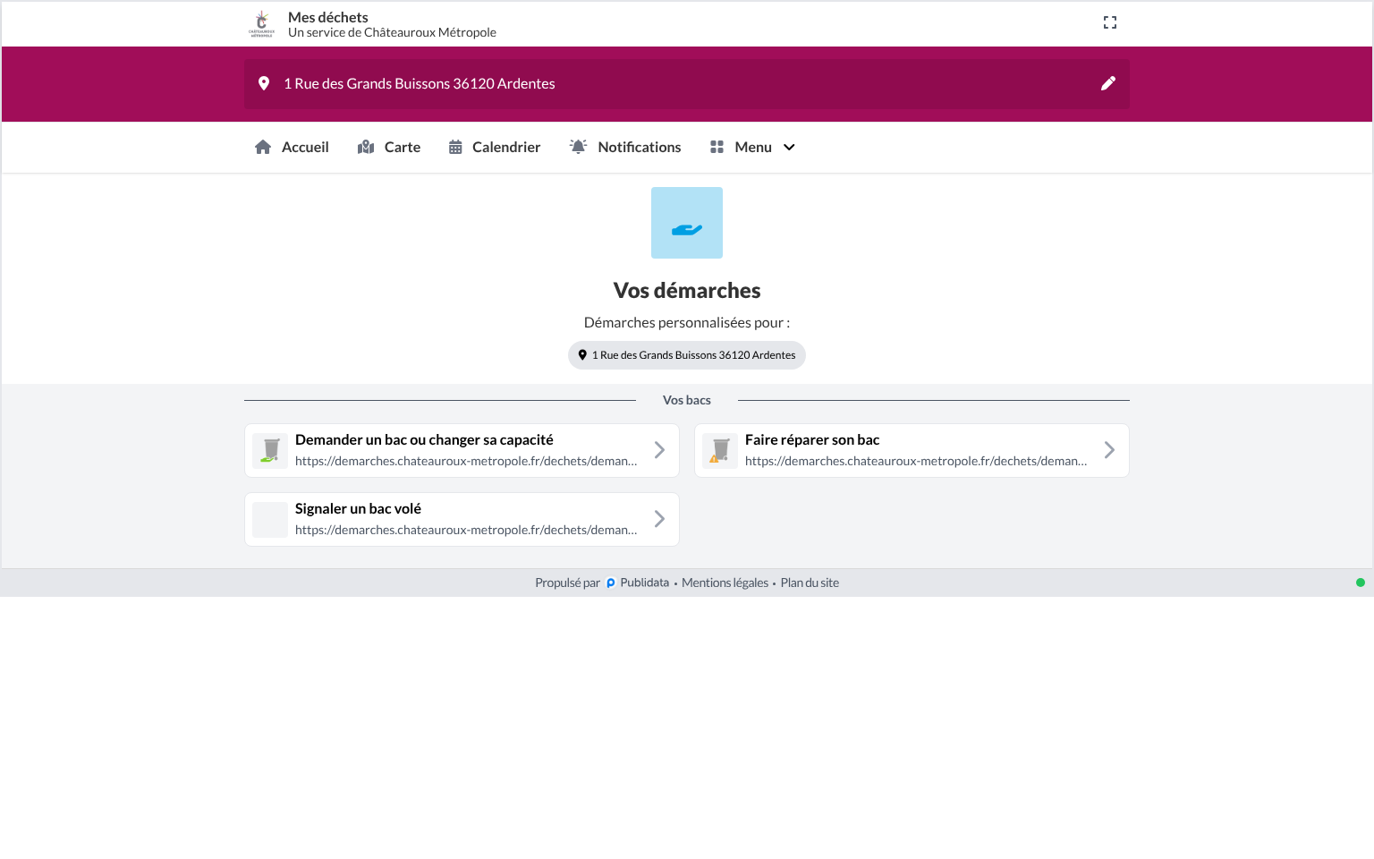Expand the Menu dropdown

click(x=752, y=148)
